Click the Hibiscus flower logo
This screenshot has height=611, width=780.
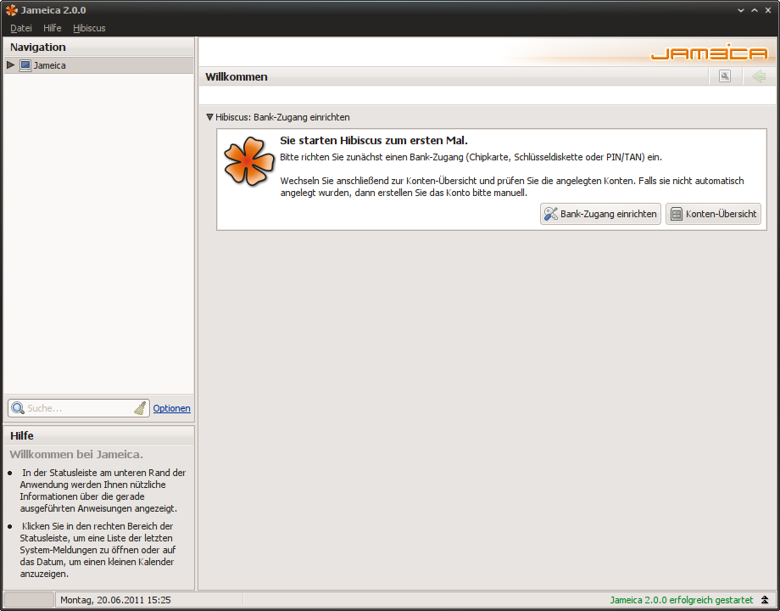tap(248, 161)
